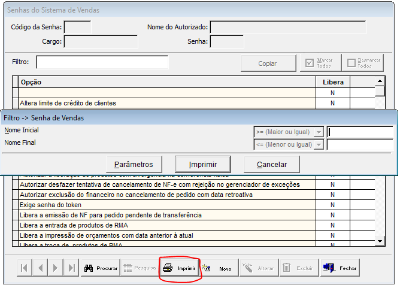The width and height of the screenshot is (400, 291).
Task: Go to previous record arrow
Action: 40,268
